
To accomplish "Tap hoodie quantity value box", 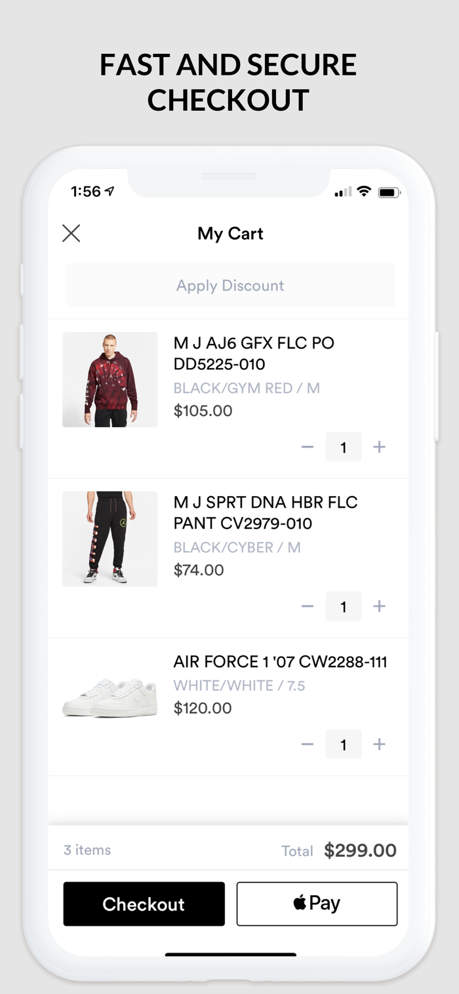I will (344, 447).
